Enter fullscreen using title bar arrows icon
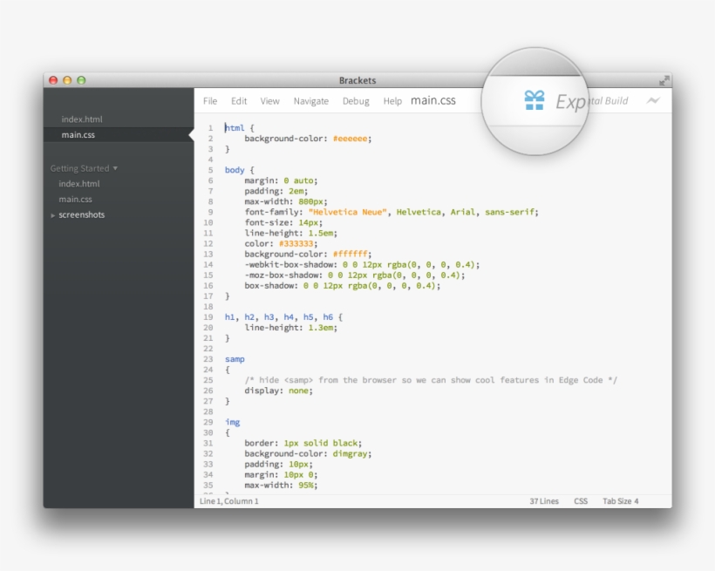Screen dimensions: 715x571 point(664,80)
